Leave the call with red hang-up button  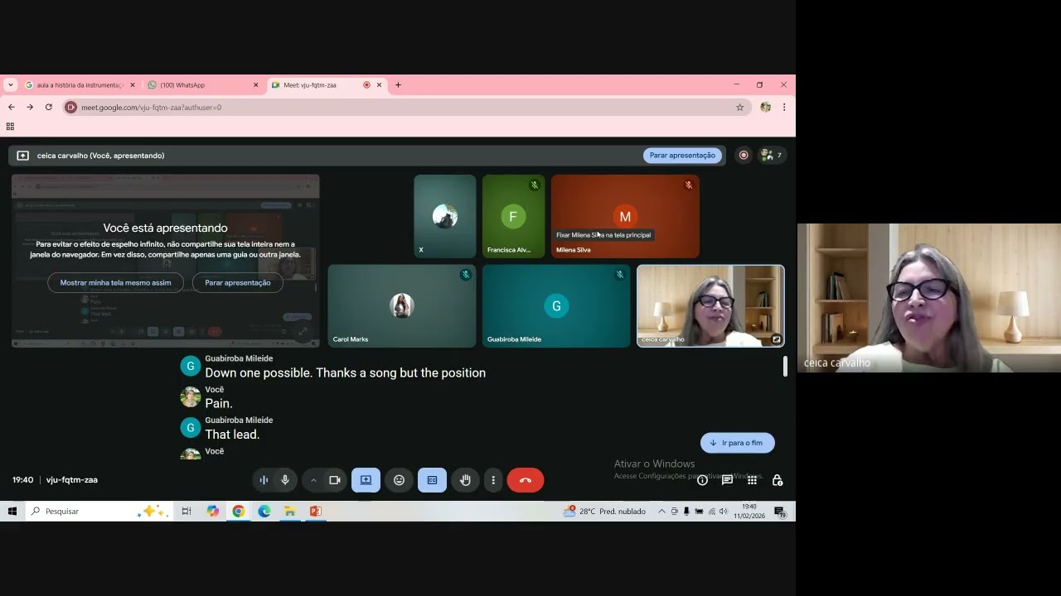[525, 480]
